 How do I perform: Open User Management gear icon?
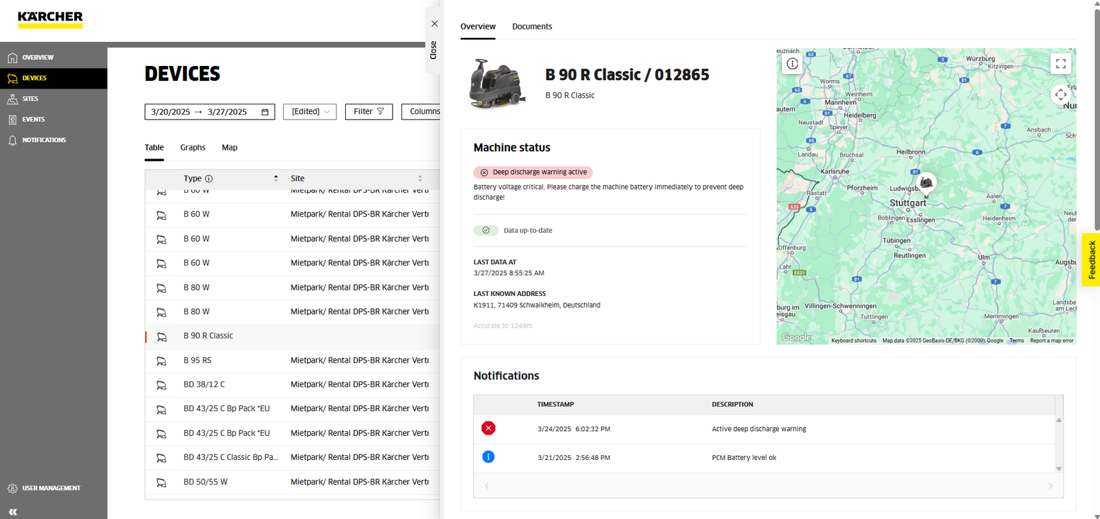click(x=12, y=488)
